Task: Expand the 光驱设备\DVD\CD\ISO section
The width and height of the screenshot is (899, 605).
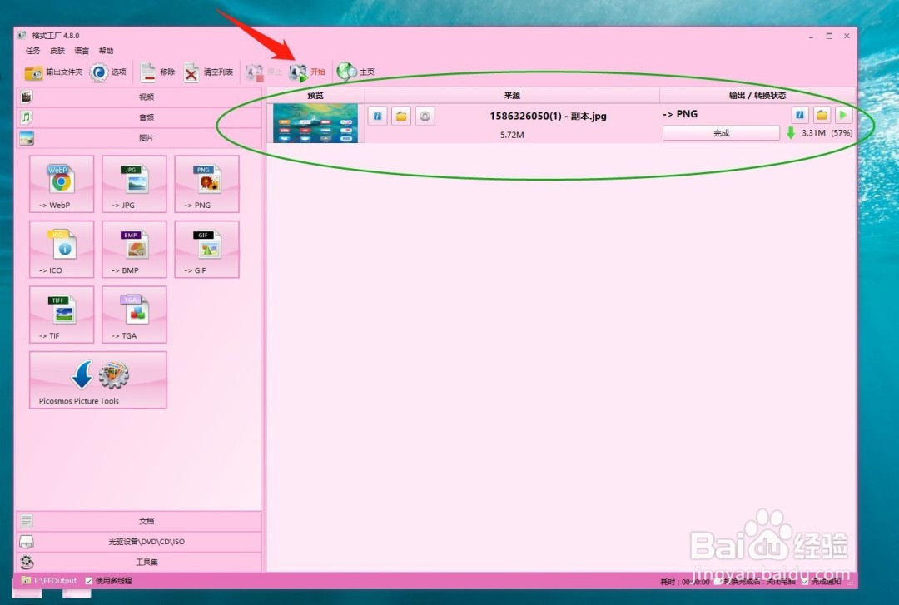Action: [x=139, y=542]
